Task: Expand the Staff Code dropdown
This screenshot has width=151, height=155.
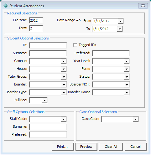Action: pyautogui.click(x=64, y=119)
